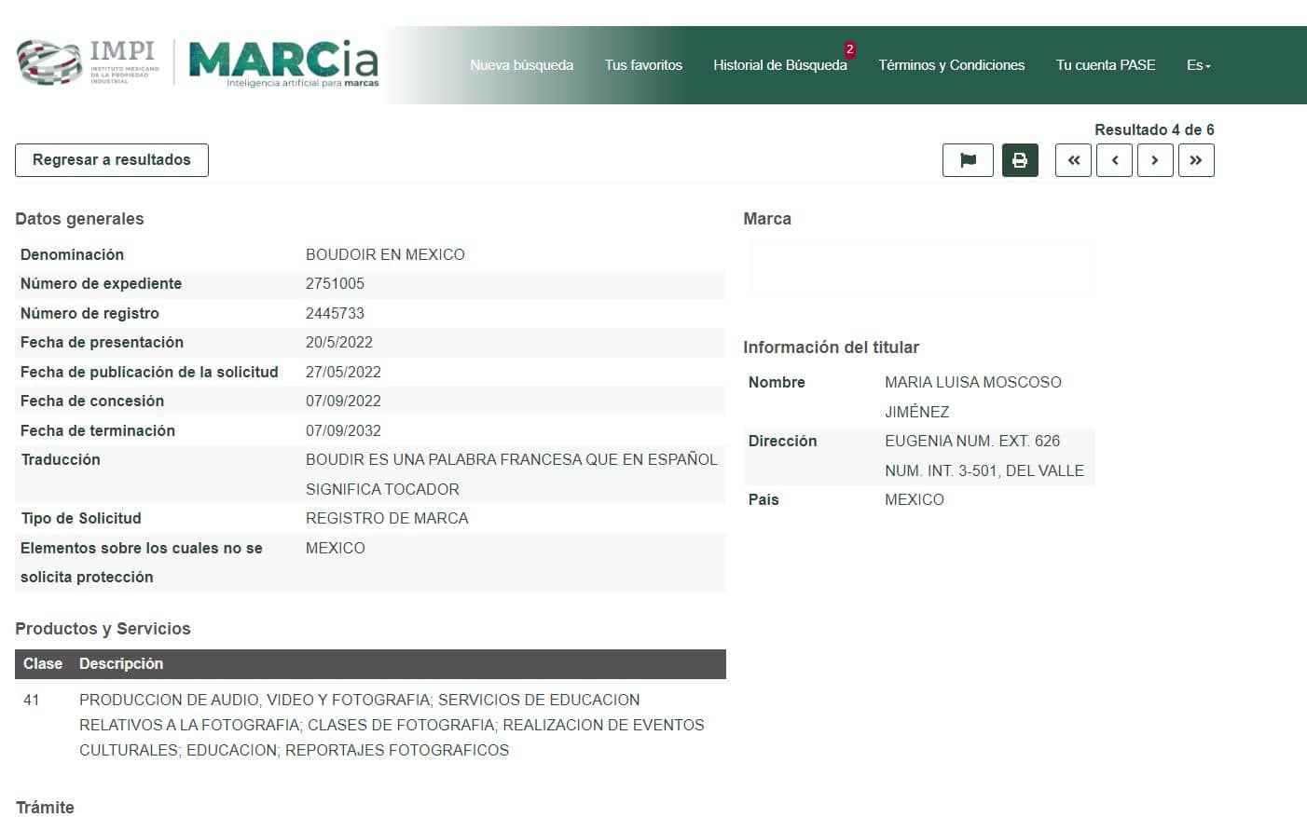Screen dimensions: 1307x817
Task: Go to previous result
Action: tap(1114, 160)
